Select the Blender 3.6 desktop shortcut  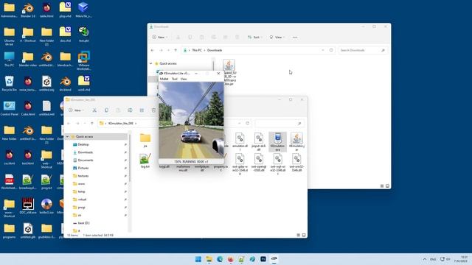pos(28,10)
